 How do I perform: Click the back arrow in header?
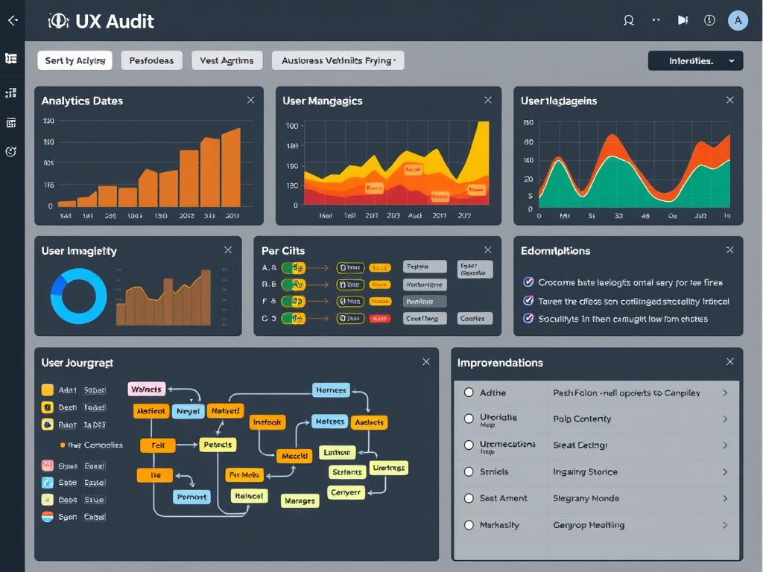pyautogui.click(x=12, y=21)
